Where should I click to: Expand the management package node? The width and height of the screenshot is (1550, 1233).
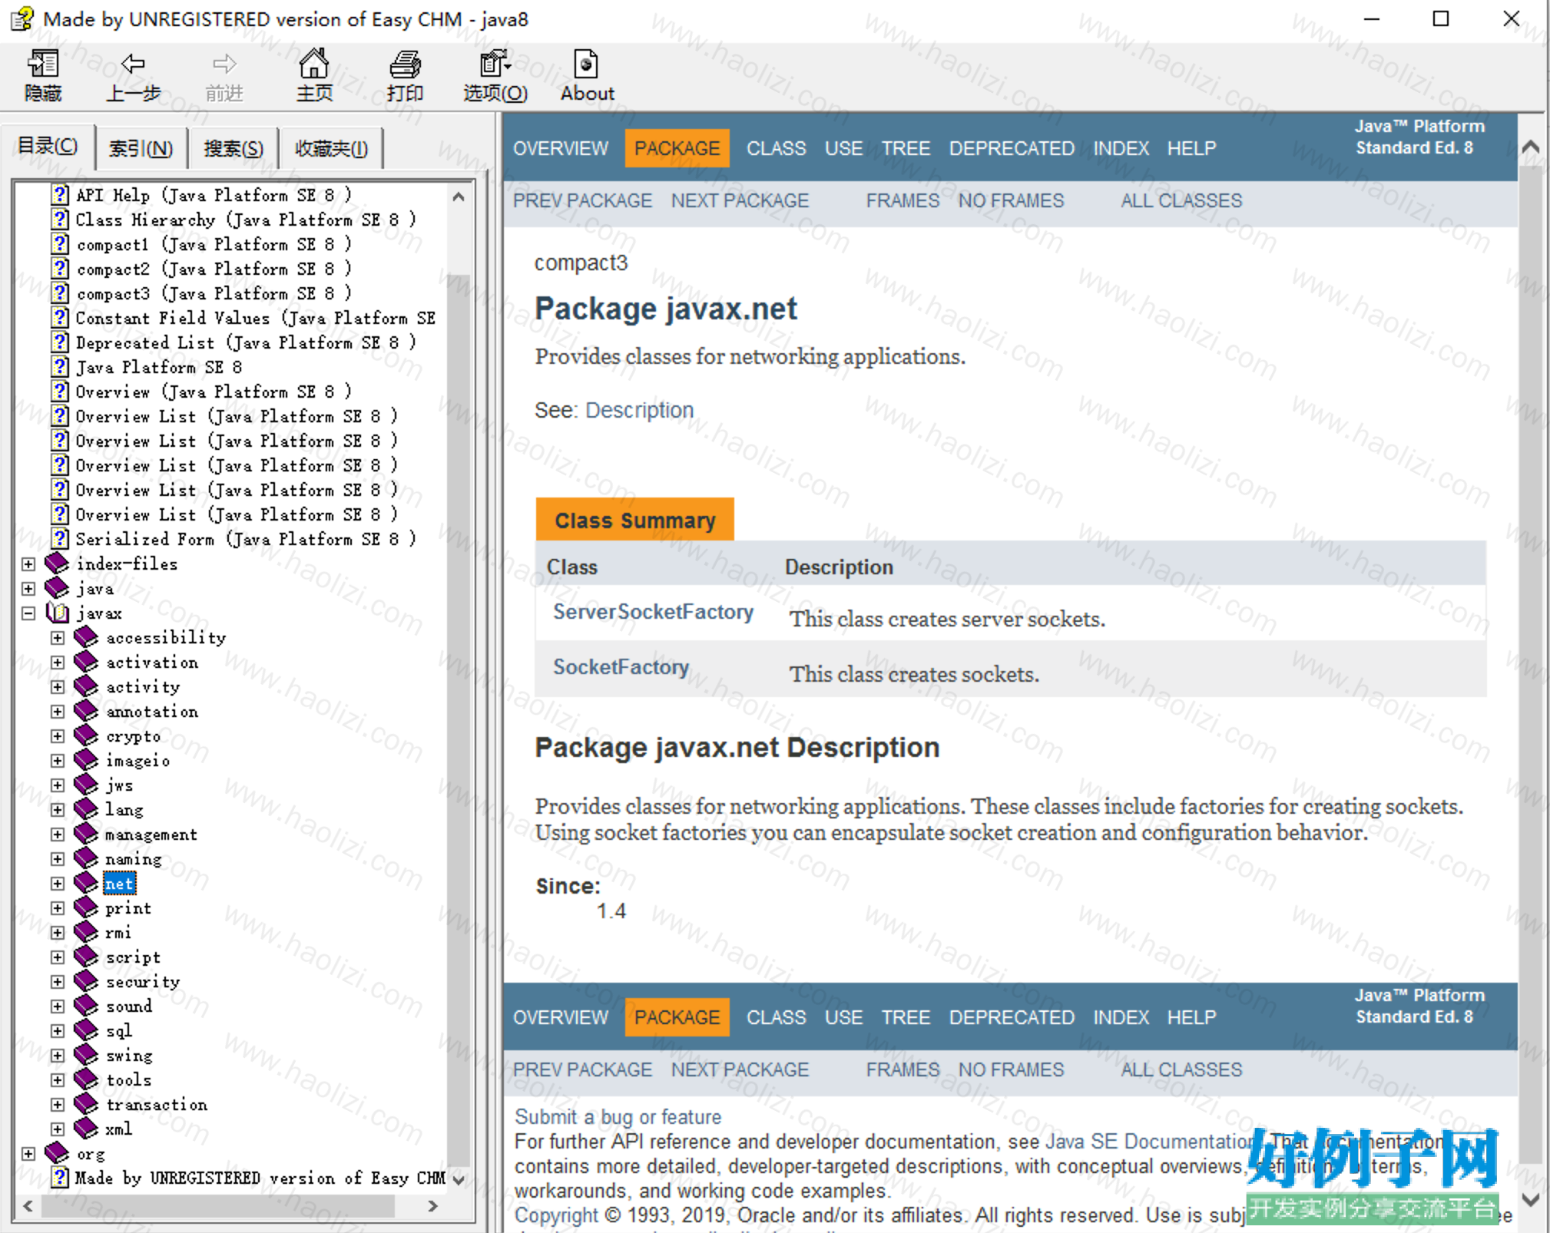pyautogui.click(x=58, y=835)
